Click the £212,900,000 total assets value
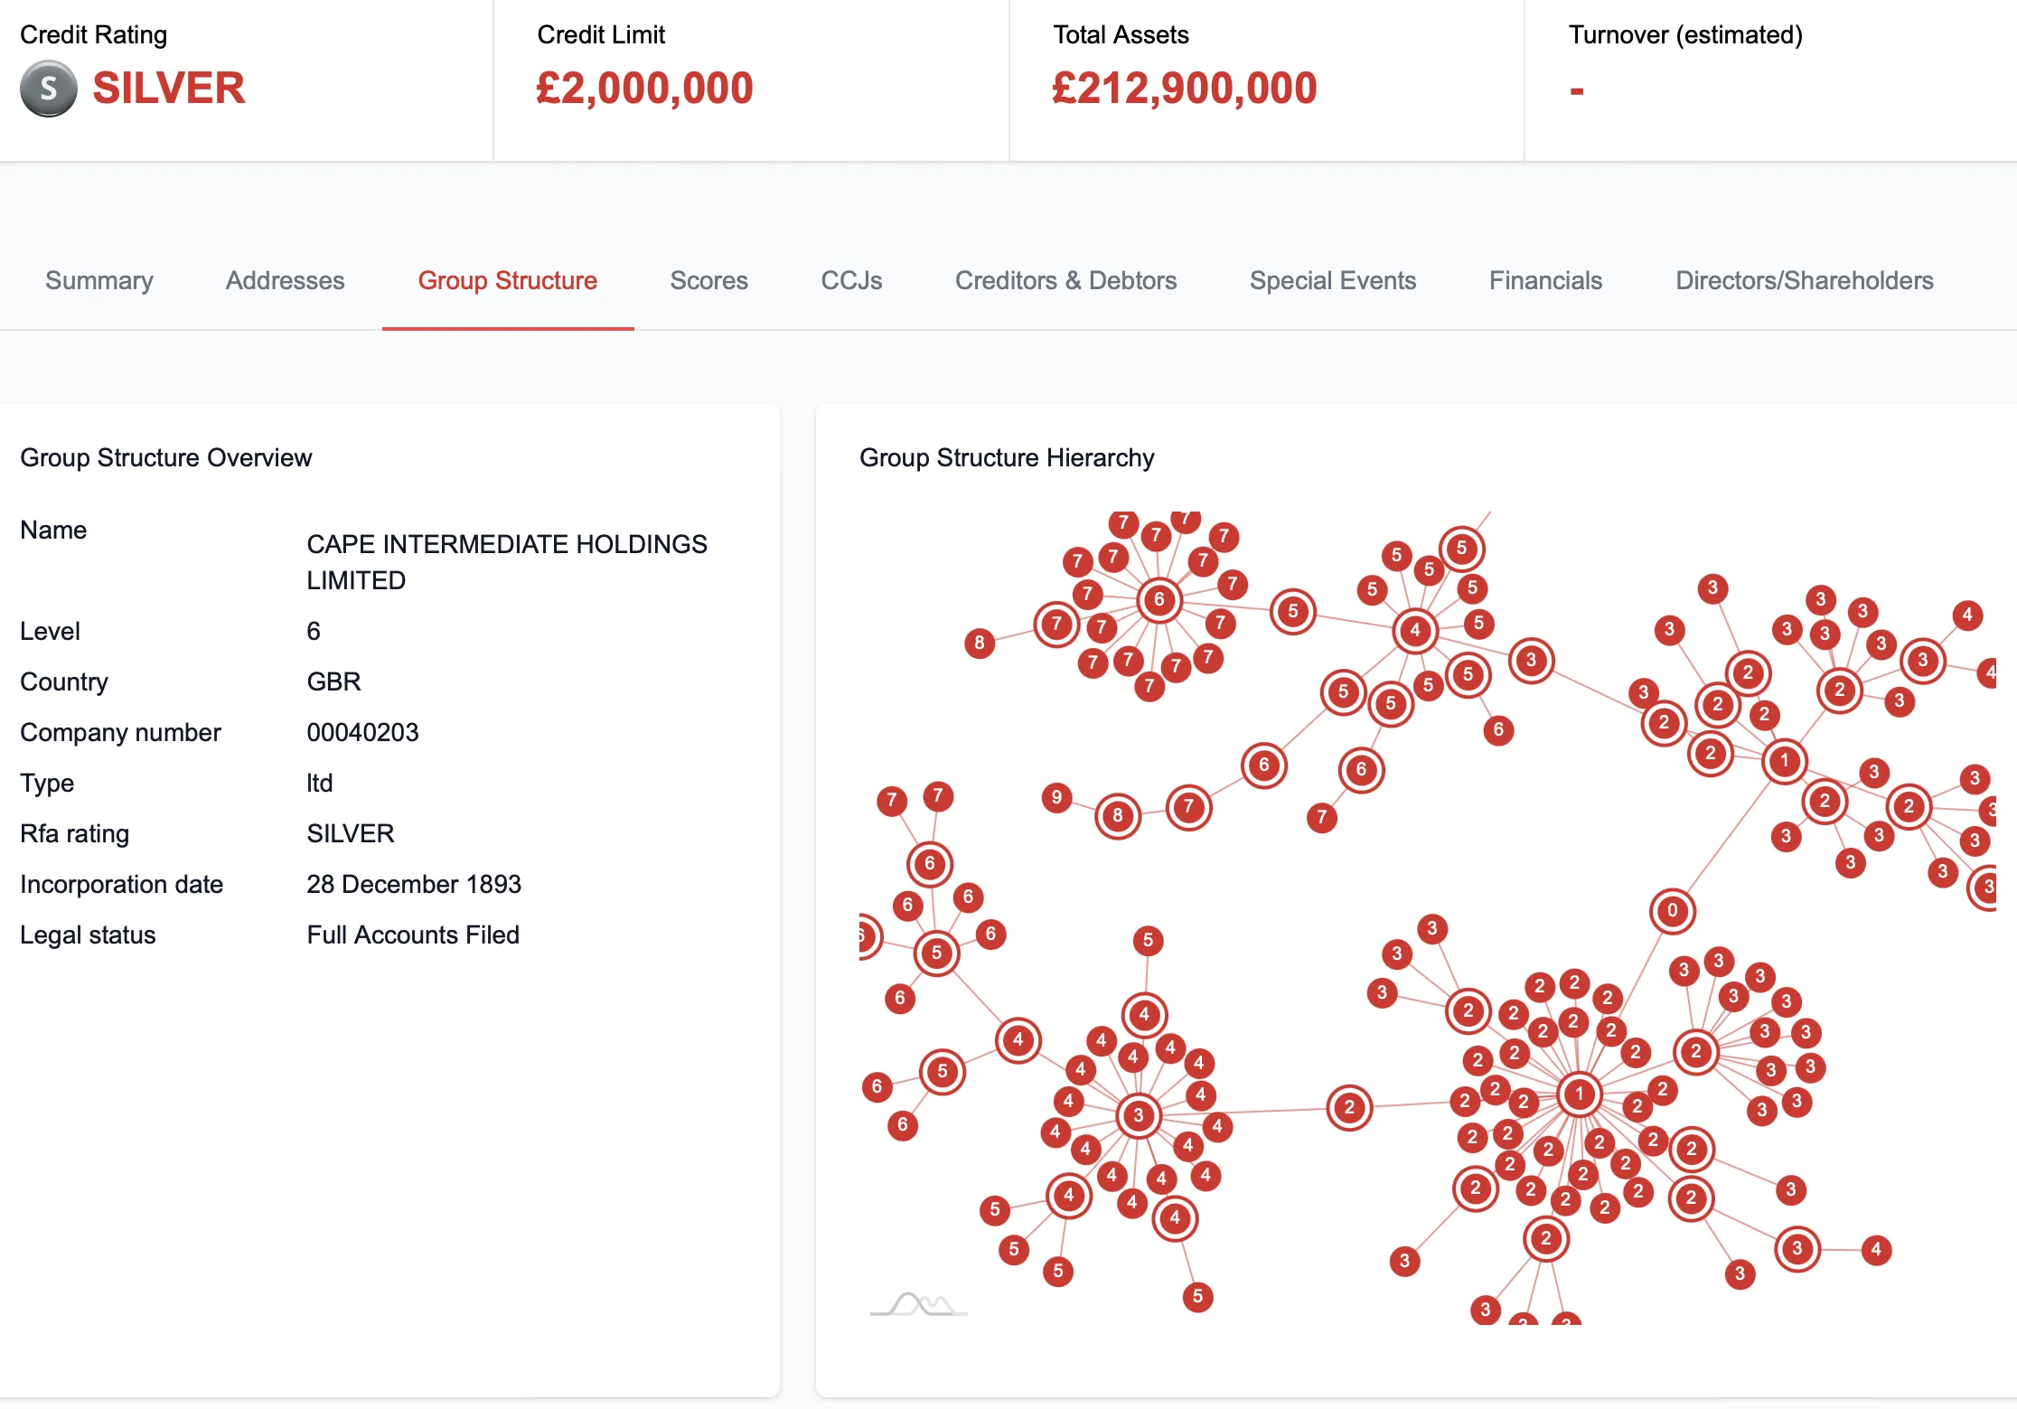This screenshot has width=2017, height=1409. click(x=1184, y=89)
